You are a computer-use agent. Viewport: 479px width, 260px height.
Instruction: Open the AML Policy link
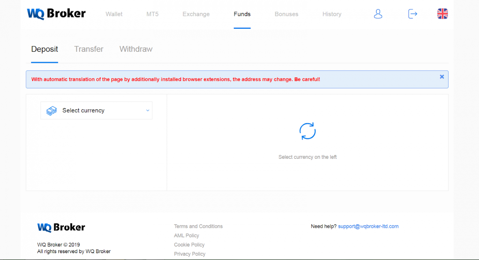[x=186, y=236]
